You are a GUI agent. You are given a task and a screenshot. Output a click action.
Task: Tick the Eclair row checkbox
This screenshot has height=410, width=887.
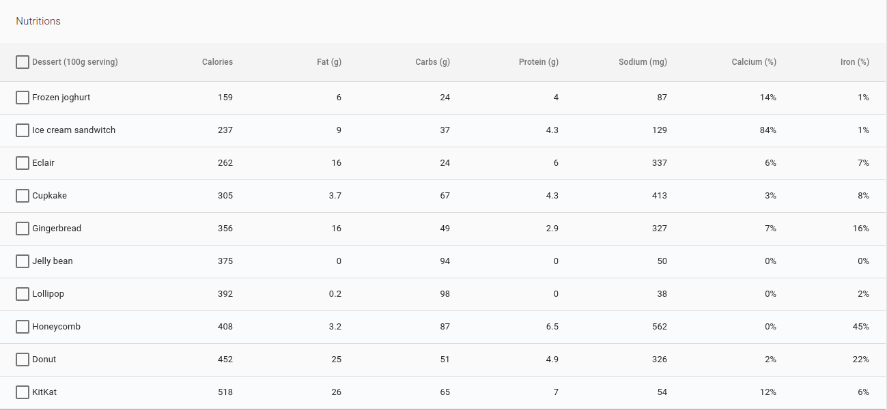pos(23,163)
